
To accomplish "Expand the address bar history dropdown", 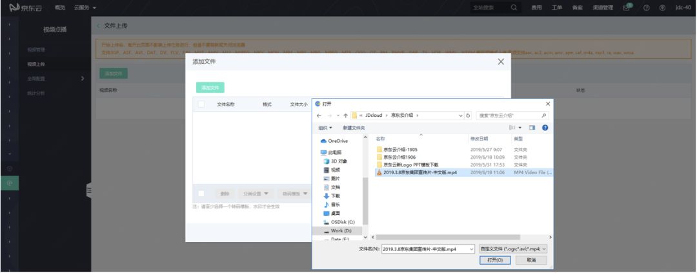I will click(x=461, y=115).
